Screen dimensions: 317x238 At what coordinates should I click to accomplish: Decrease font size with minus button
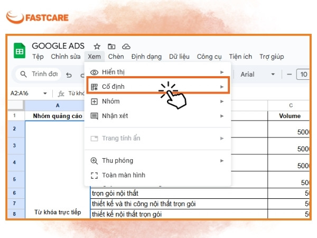(x=290, y=75)
